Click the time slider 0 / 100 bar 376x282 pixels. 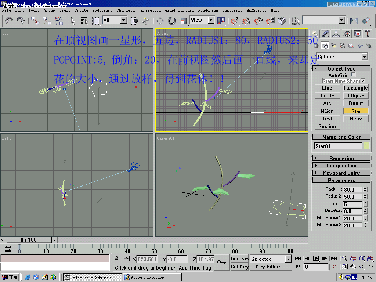point(29,240)
